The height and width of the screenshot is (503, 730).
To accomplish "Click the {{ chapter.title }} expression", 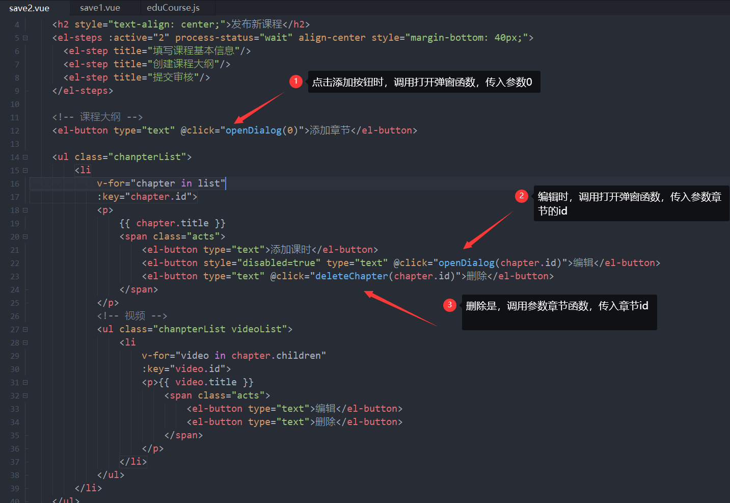I will (x=172, y=223).
